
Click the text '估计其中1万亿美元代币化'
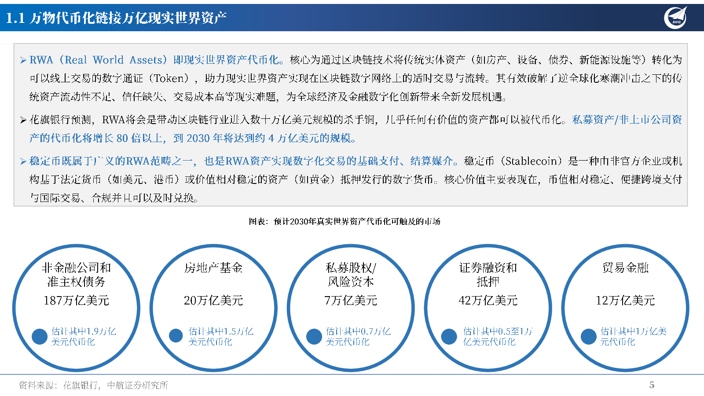[x=634, y=337]
